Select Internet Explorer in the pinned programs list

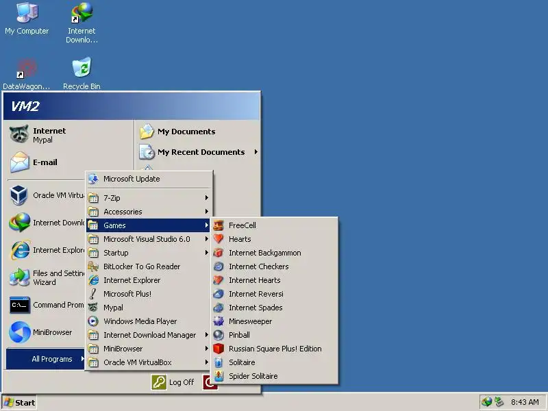[45, 250]
